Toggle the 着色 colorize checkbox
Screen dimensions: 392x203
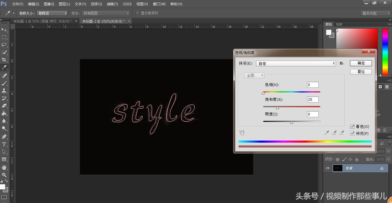coord(352,126)
